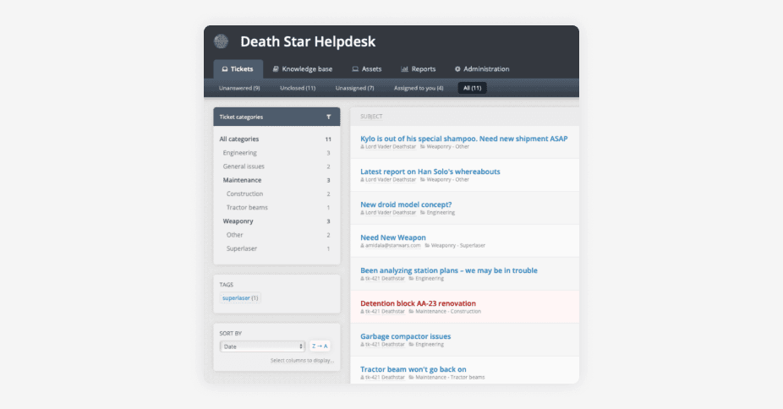Switch to the Assets tab

367,68
